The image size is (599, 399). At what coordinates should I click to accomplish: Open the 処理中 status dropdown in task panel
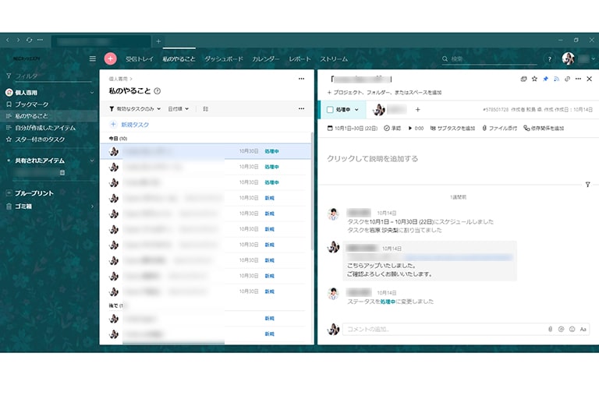pyautogui.click(x=347, y=110)
